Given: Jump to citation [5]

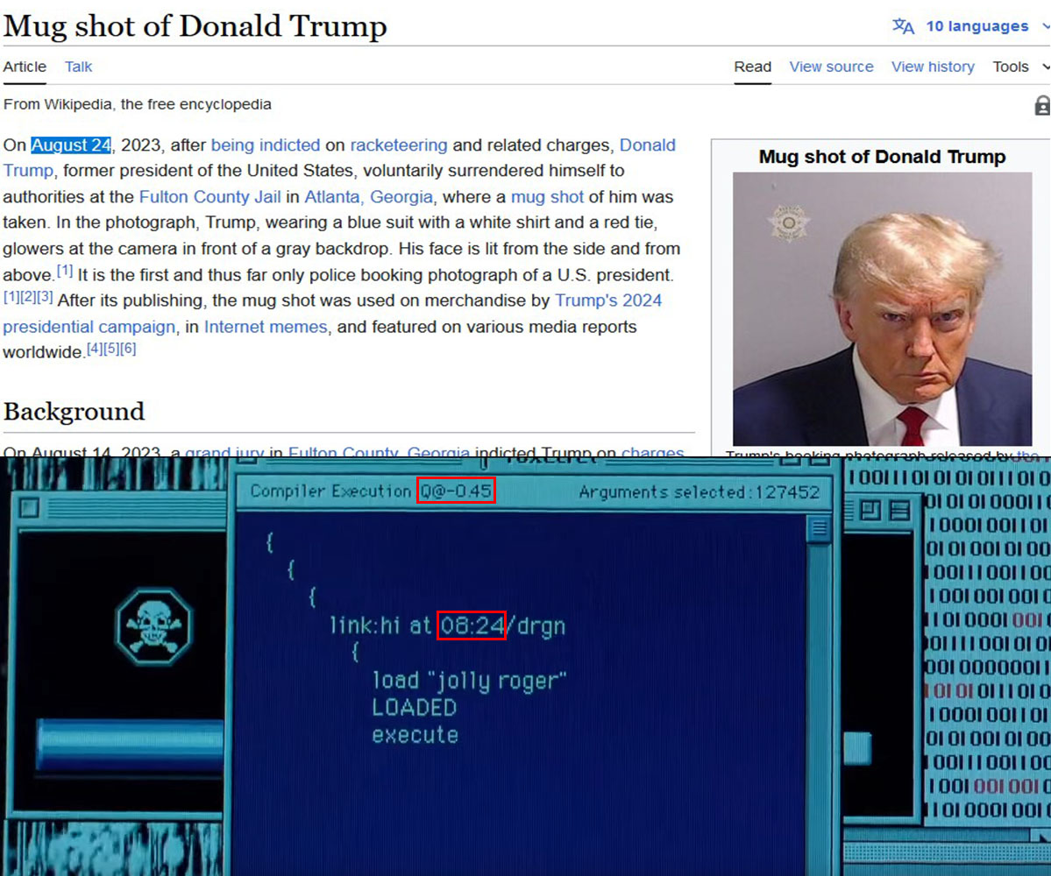Looking at the screenshot, I should 111,349.
